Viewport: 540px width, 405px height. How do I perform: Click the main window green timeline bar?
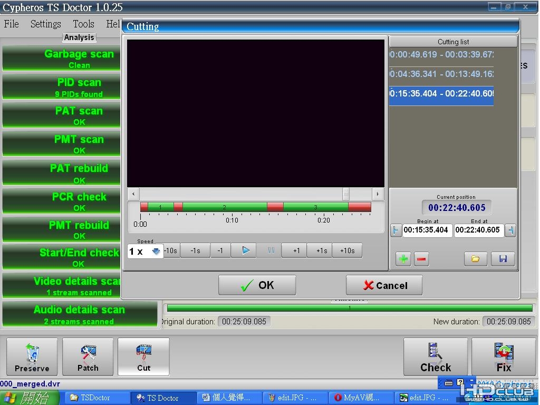350,308
